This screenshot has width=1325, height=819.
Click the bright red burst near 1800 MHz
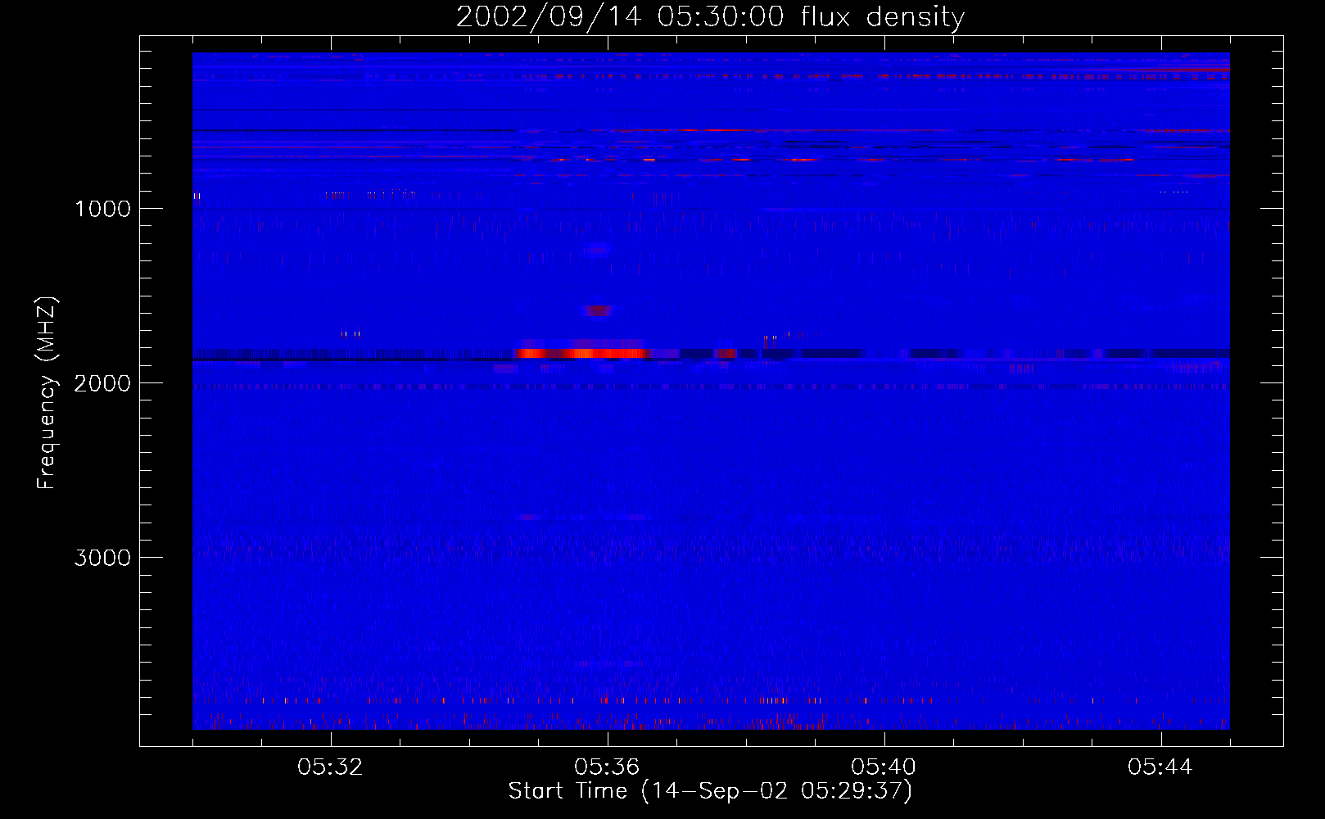583,353
